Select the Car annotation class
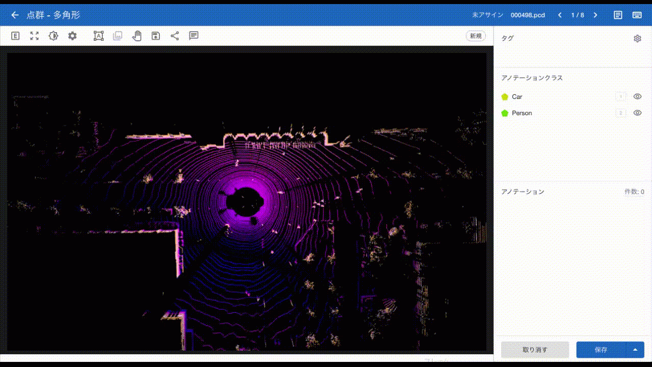The height and width of the screenshot is (367, 652). [x=517, y=96]
